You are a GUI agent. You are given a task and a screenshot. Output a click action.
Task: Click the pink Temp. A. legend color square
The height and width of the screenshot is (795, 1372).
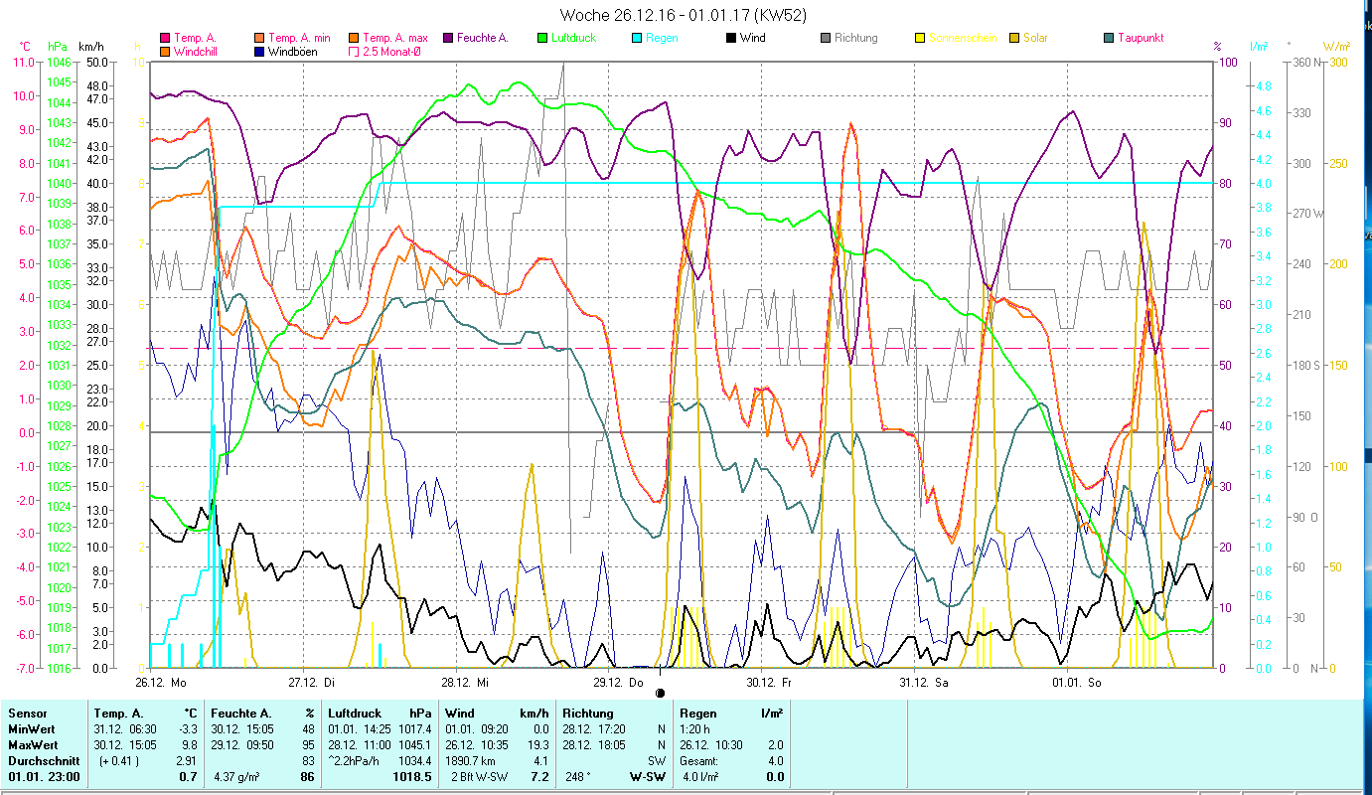click(165, 39)
